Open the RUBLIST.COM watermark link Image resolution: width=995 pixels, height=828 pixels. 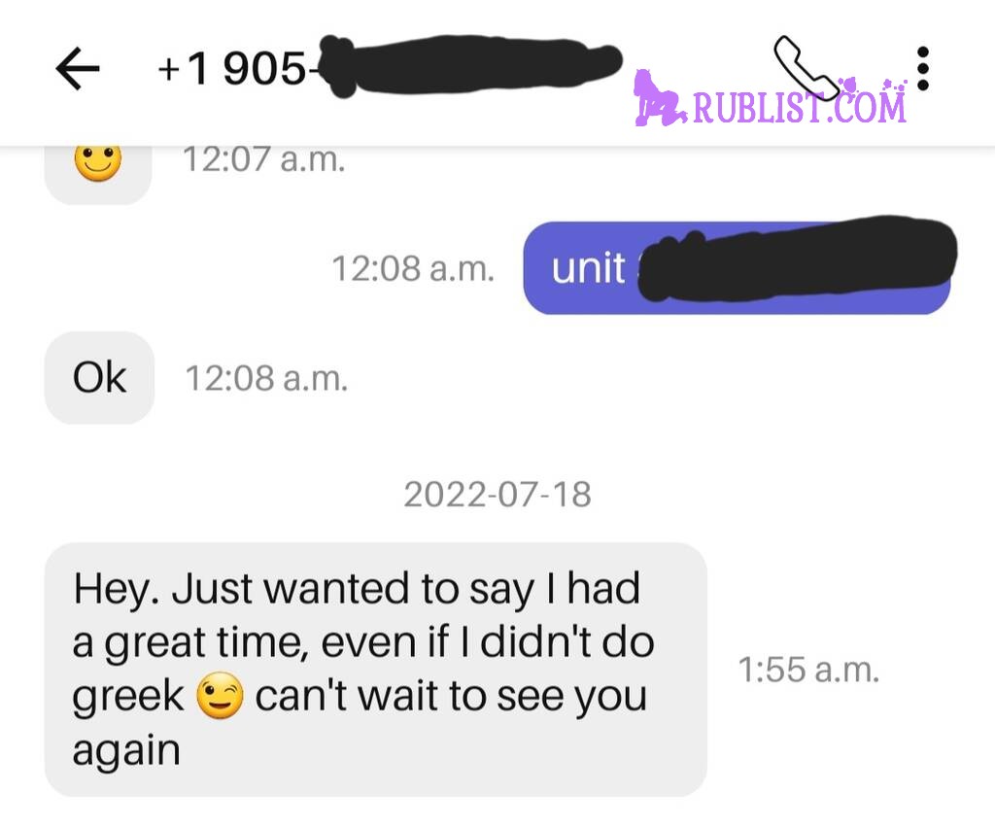click(x=800, y=105)
